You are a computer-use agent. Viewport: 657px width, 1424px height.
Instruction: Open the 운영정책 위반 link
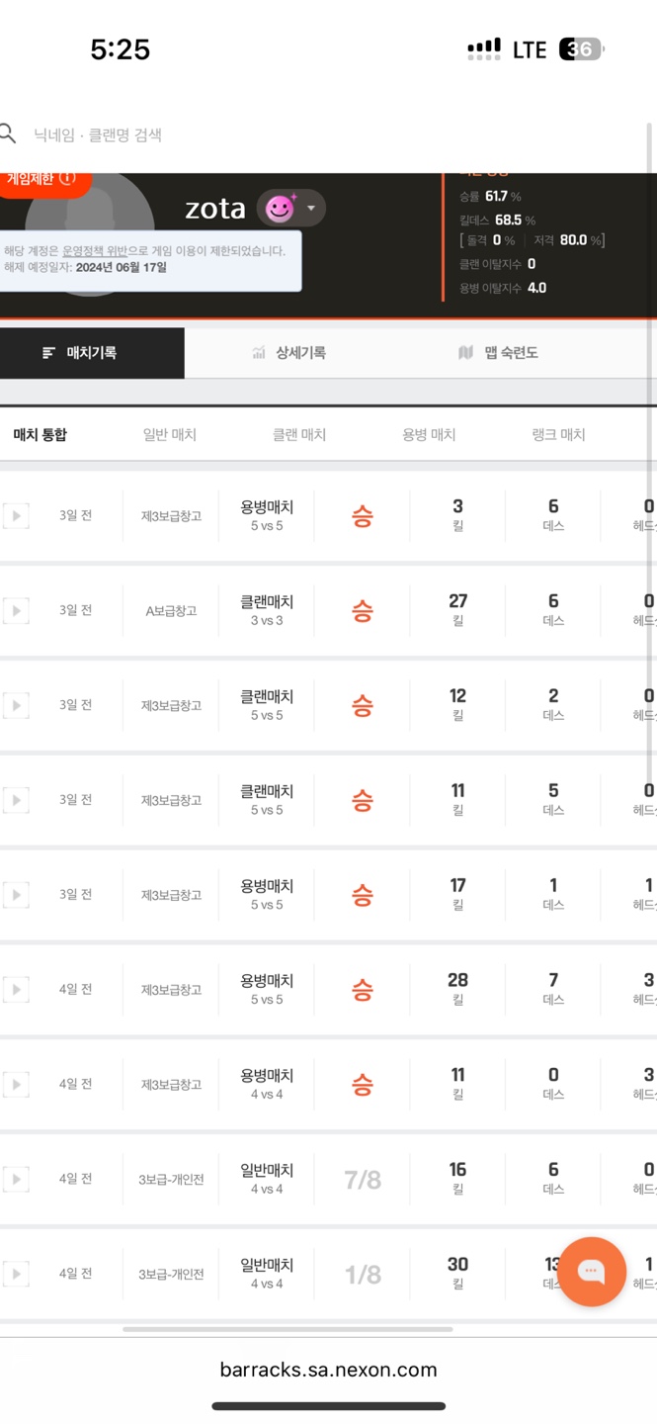pyautogui.click(x=95, y=251)
